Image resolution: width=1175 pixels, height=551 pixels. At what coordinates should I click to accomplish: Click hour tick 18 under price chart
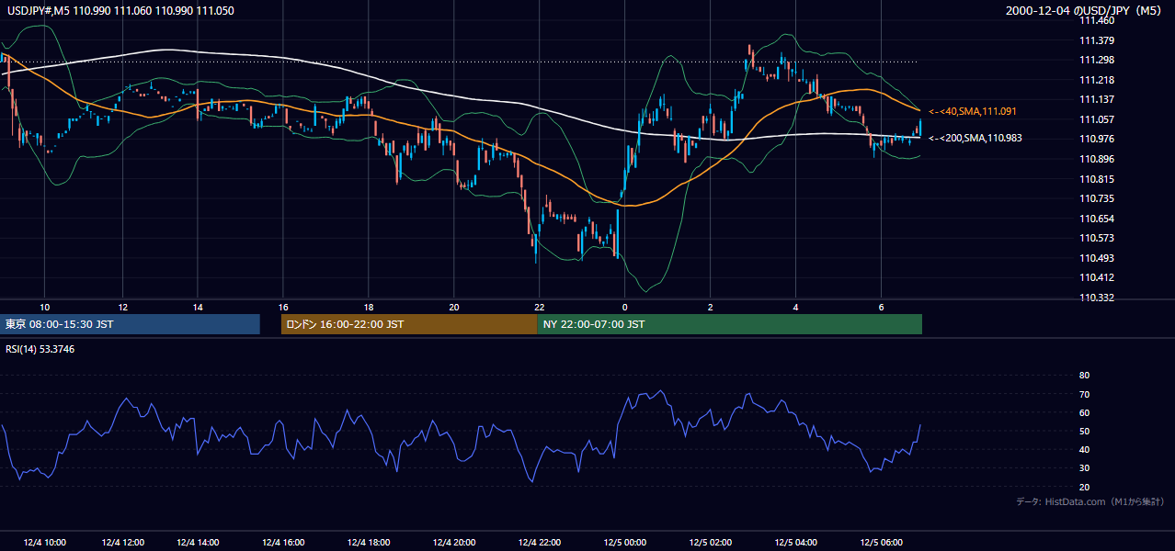368,307
